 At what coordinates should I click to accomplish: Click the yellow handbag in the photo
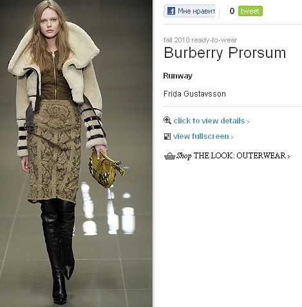(106, 169)
